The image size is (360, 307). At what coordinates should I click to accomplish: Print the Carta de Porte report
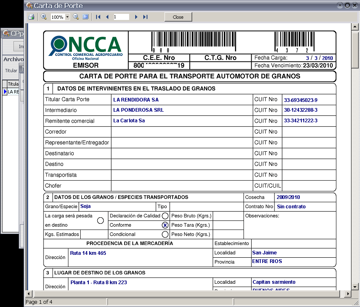[x=31, y=17]
